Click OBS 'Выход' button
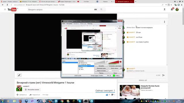The image size is (184, 103). click(115, 73)
